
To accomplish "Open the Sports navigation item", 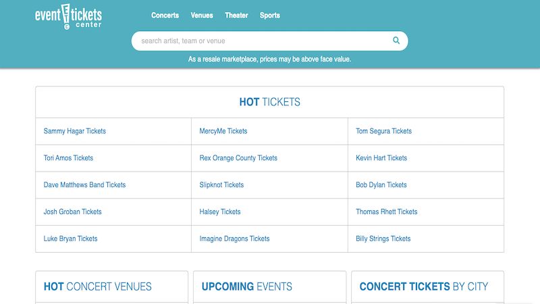I will [269, 15].
